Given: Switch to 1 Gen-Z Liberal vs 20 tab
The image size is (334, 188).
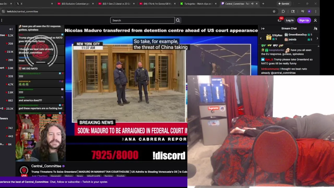Looking at the screenshot, I should (116, 4).
